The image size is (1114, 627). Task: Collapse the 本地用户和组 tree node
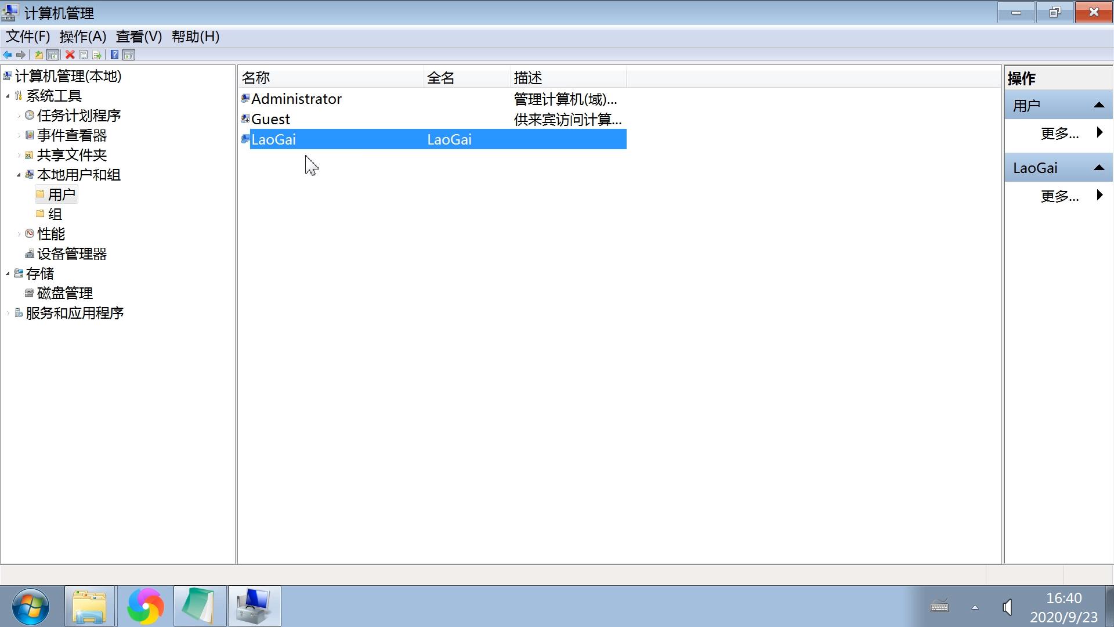point(19,175)
